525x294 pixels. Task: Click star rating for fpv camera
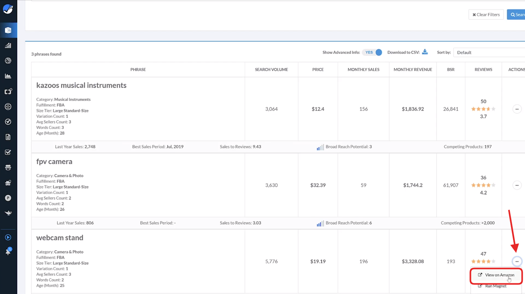(x=483, y=185)
